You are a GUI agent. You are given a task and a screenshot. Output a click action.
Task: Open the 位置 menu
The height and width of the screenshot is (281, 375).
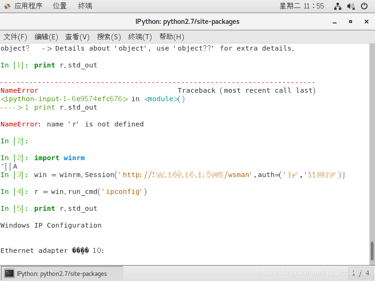tap(60, 6)
